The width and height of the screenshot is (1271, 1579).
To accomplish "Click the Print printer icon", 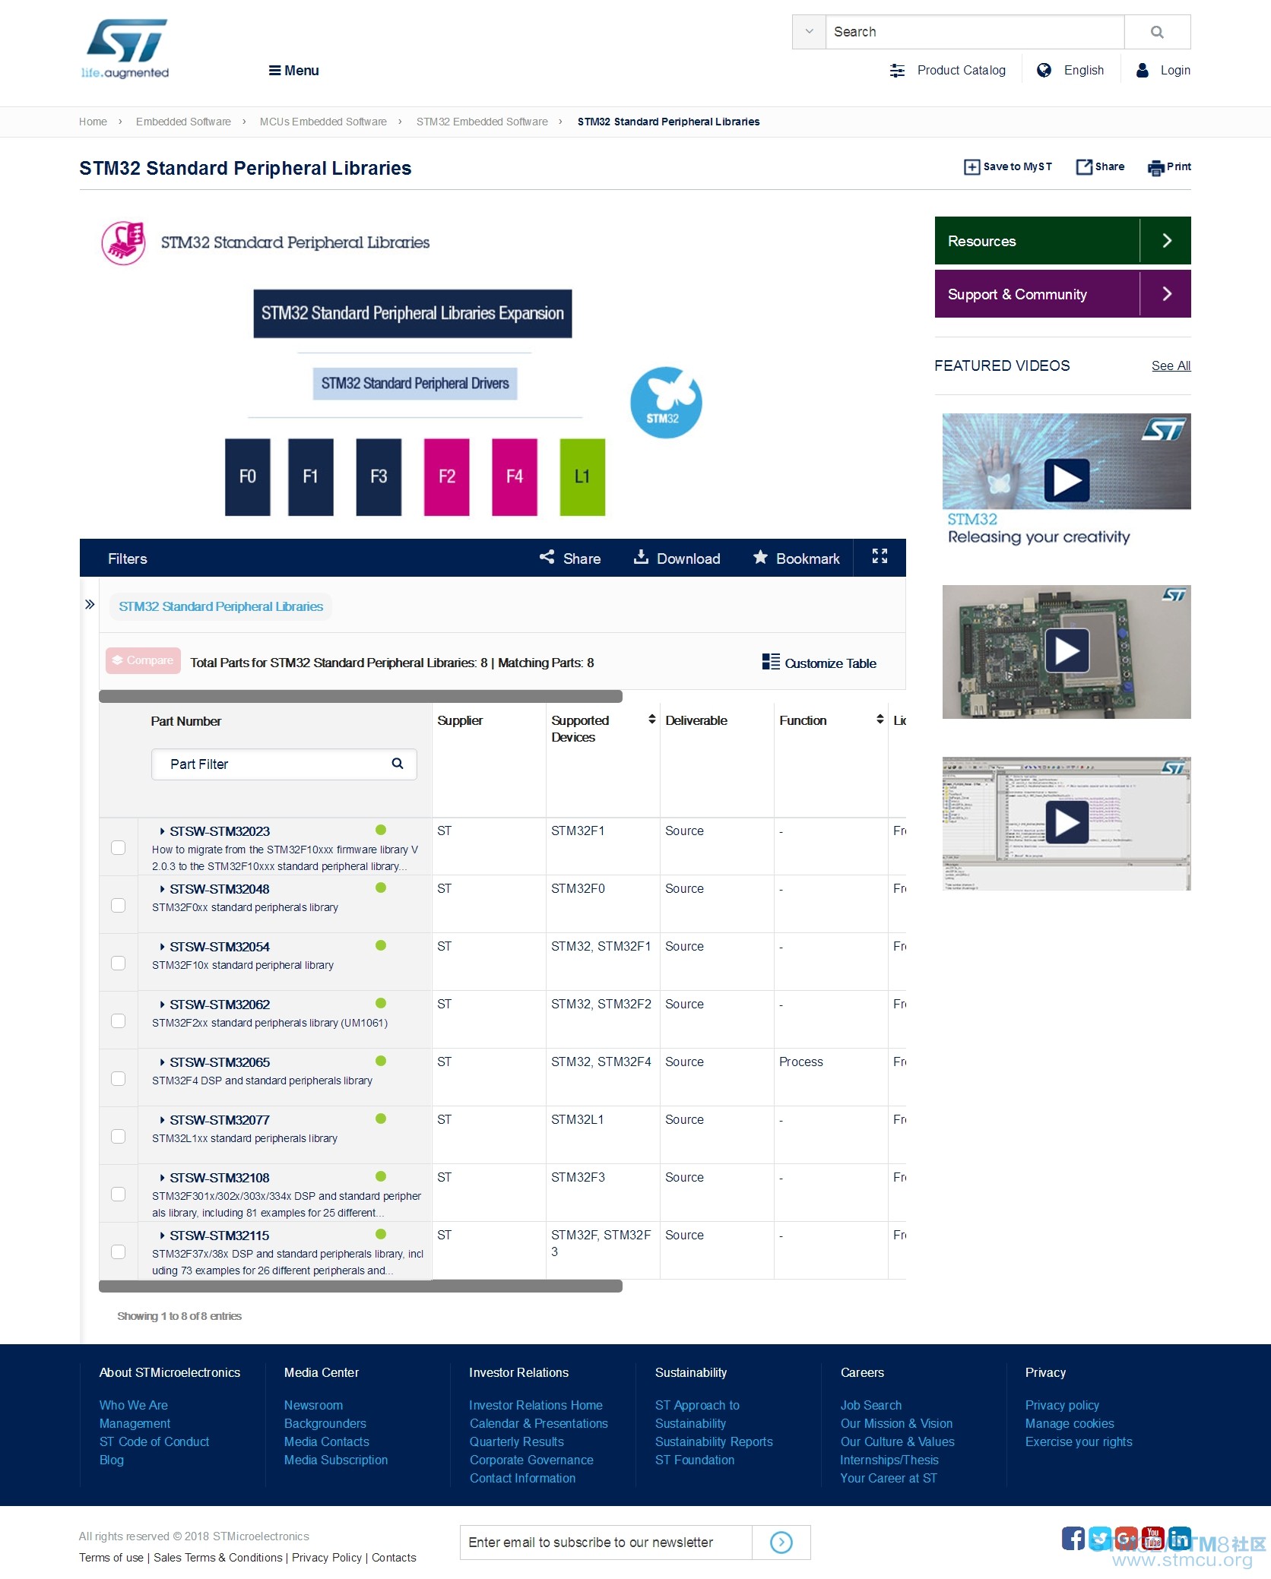I will (1155, 168).
